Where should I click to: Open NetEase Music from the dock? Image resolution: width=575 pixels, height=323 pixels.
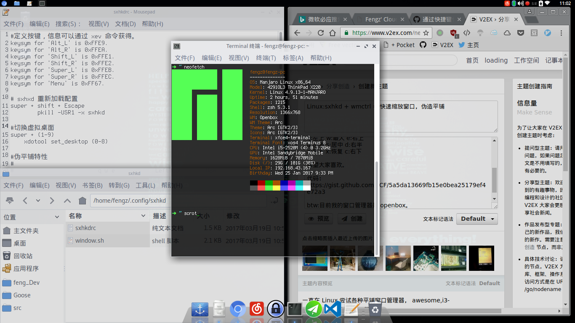pyautogui.click(x=257, y=310)
